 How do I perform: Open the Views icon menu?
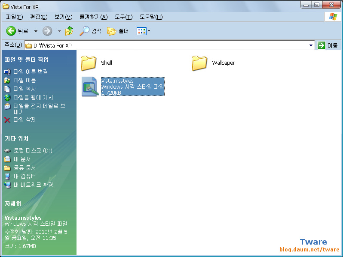[141, 31]
